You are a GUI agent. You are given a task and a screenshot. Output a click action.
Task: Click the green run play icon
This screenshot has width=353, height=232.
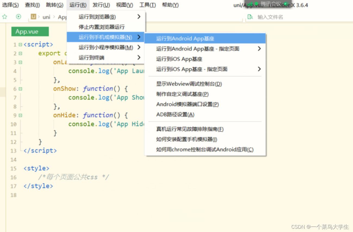tap(18, 17)
